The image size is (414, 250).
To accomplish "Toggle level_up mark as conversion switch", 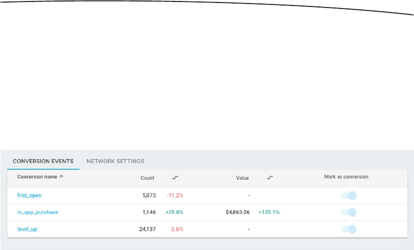I will (349, 230).
